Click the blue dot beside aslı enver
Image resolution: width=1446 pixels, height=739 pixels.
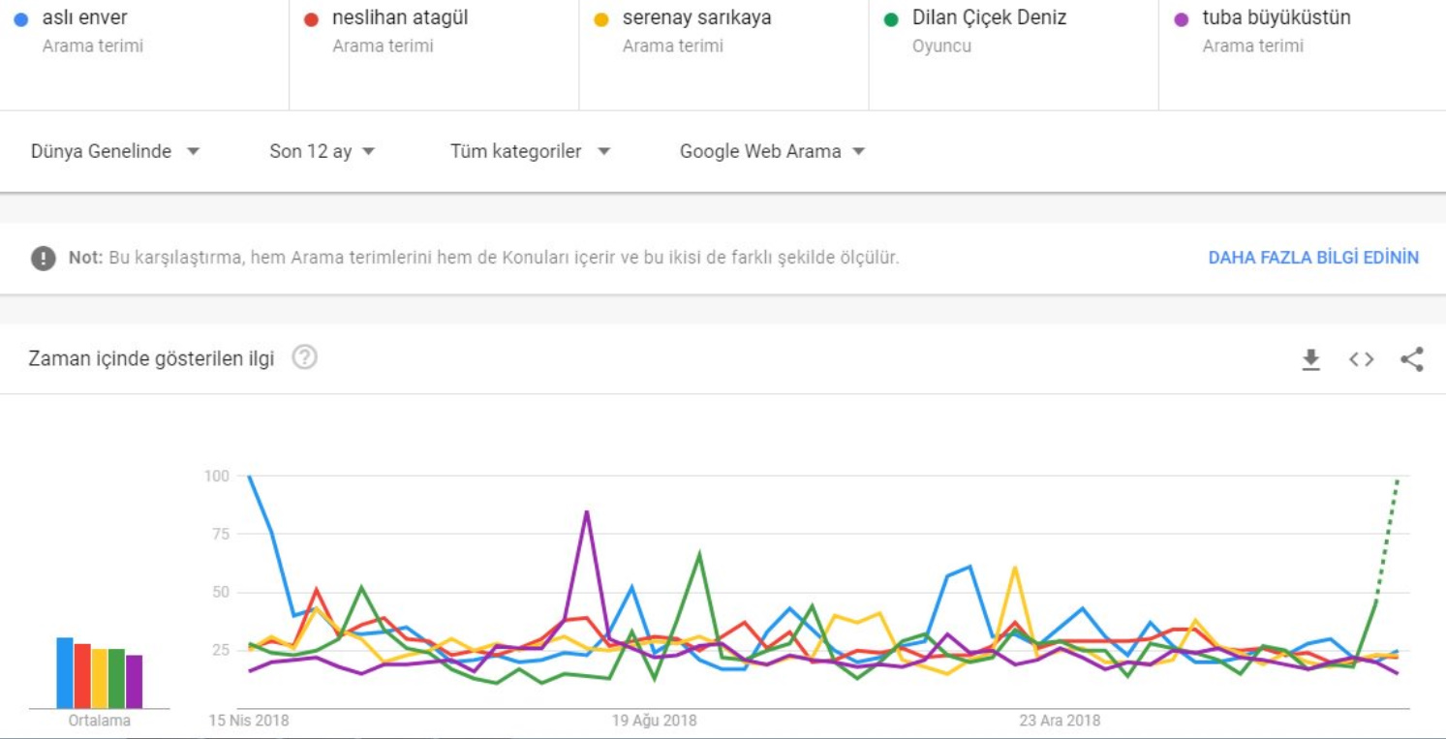tap(21, 19)
